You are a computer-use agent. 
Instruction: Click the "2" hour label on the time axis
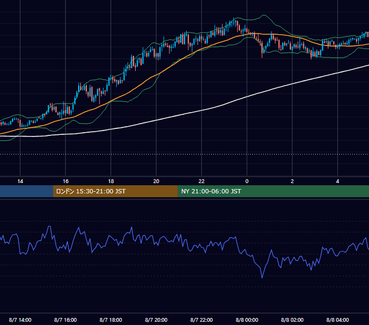click(x=292, y=181)
